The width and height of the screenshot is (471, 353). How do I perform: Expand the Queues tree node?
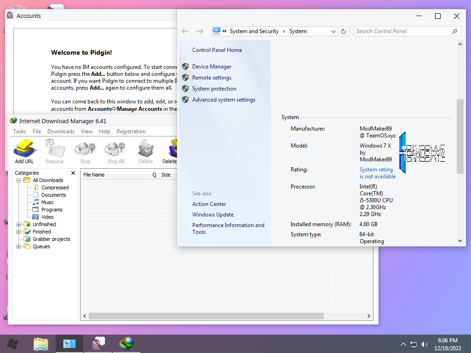(19, 246)
